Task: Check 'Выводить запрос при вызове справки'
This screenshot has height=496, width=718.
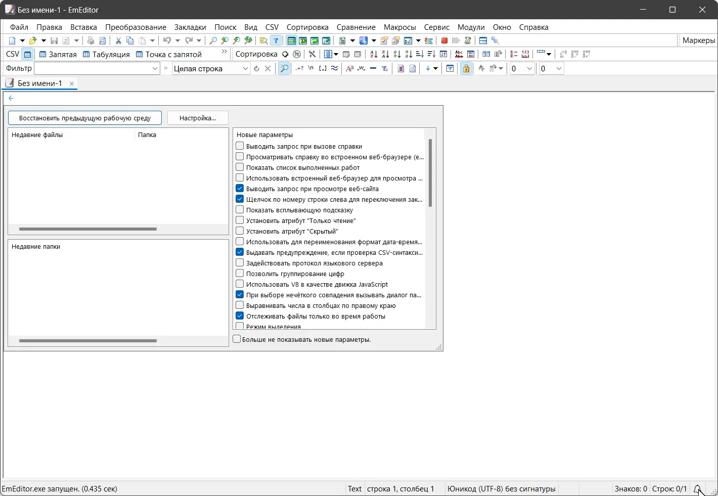Action: pos(240,146)
